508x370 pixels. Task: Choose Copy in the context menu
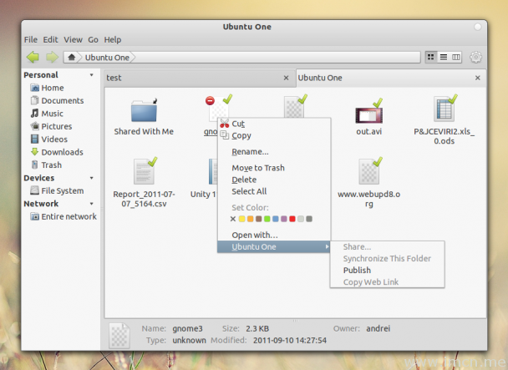274,136
